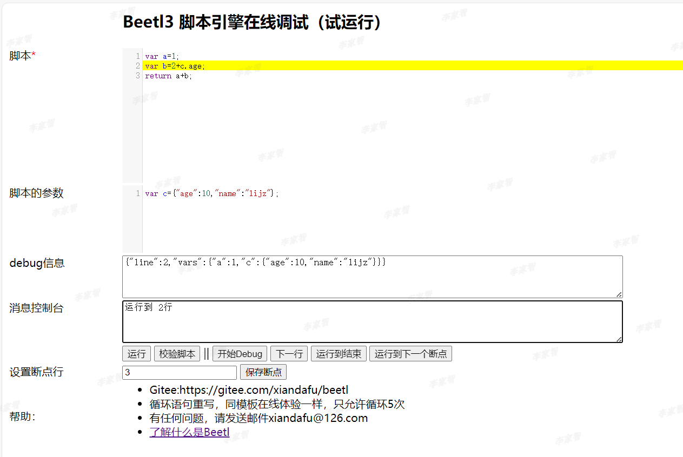683x457 pixels.
Task: Click the 帮助: label
Action: pyautogui.click(x=22, y=416)
